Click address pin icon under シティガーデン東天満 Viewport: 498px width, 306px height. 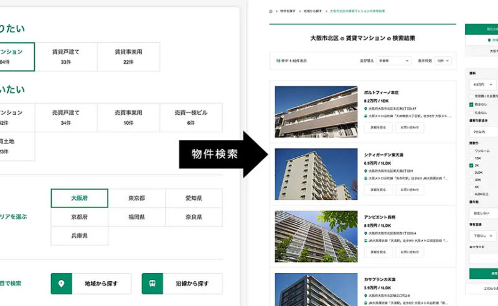pyautogui.click(x=366, y=171)
